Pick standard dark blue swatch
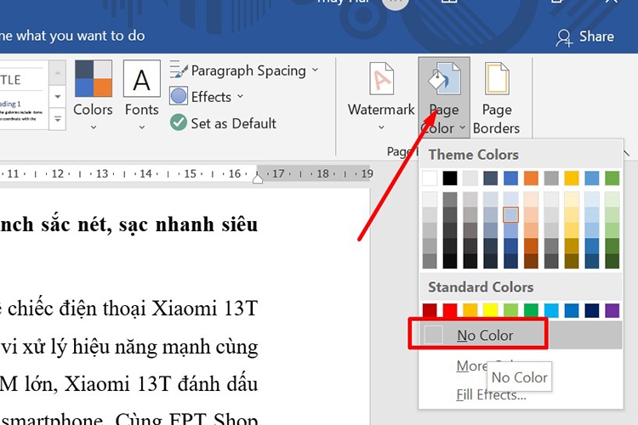The image size is (638, 425). [592, 310]
